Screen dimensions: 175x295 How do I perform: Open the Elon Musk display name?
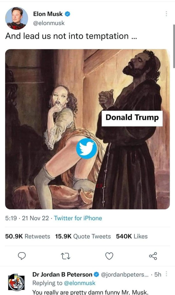point(48,14)
